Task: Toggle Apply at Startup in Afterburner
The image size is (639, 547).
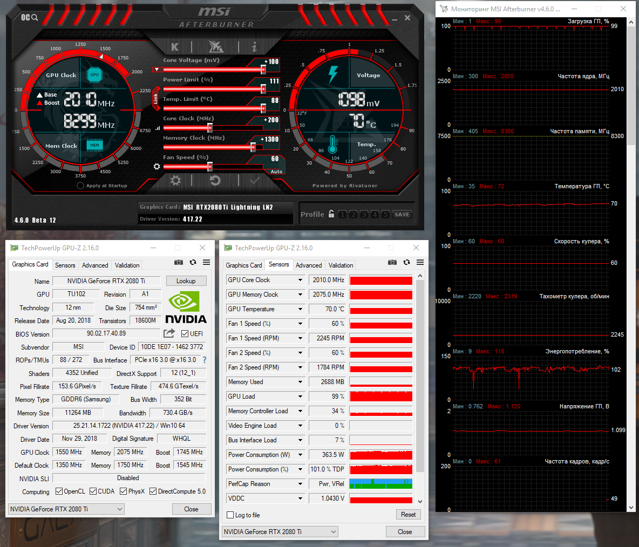Action: pos(80,186)
